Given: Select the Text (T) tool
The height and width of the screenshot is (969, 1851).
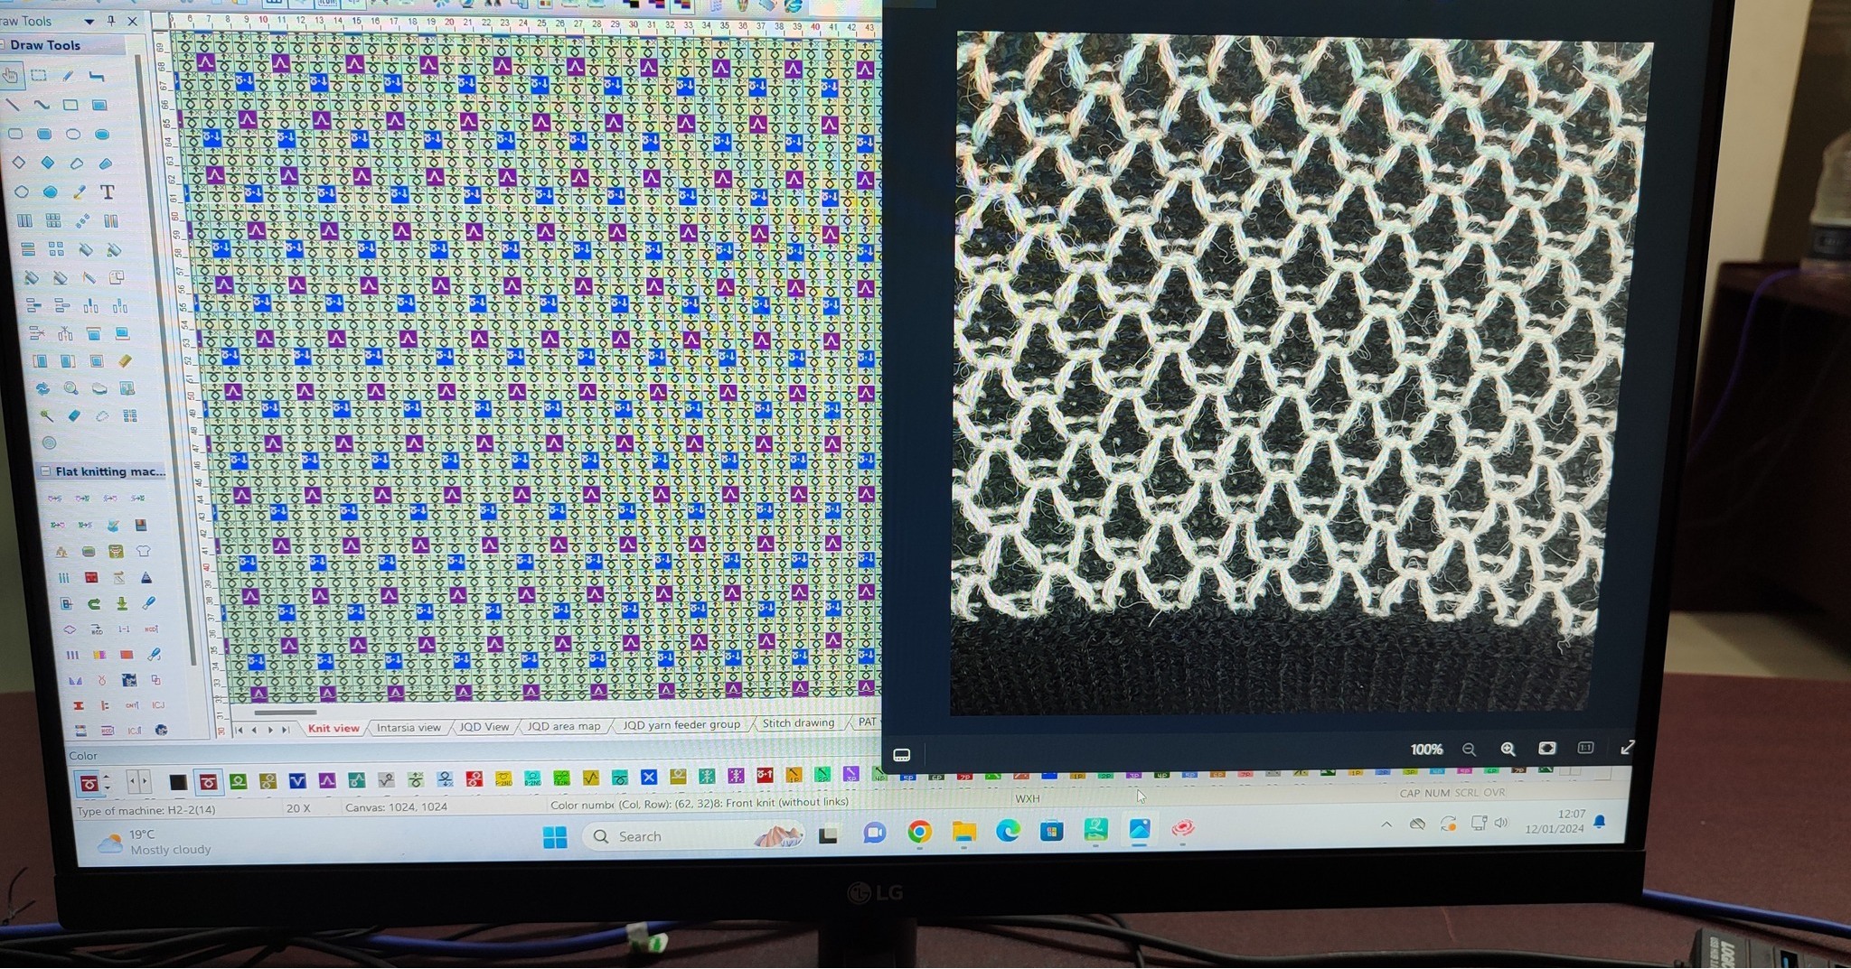Looking at the screenshot, I should pos(108,192).
